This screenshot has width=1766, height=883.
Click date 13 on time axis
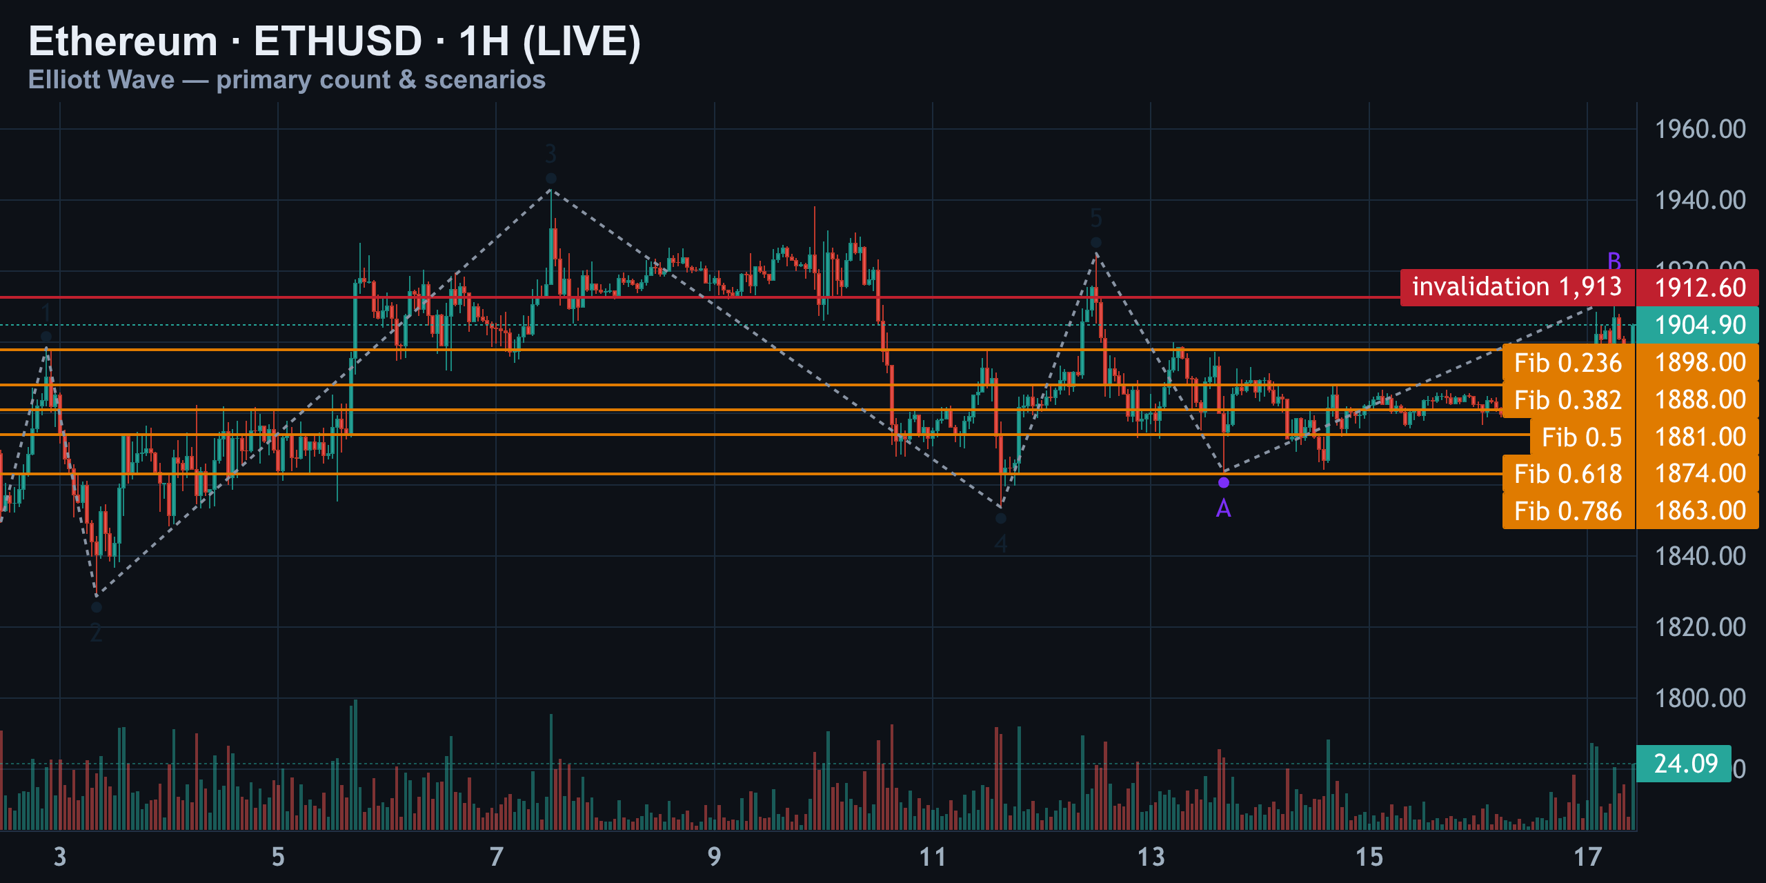click(x=1151, y=857)
